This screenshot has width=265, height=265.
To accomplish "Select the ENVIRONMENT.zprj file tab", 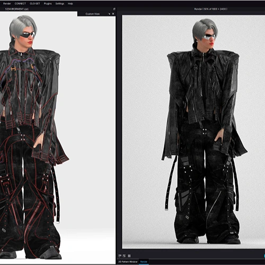I will pyautogui.click(x=17, y=9).
